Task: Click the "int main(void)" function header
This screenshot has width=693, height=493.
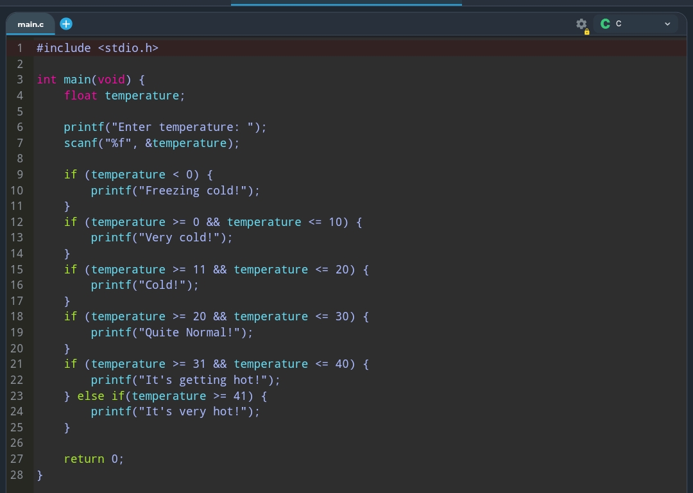Action: [90, 80]
